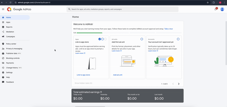Go to next tasks page arrow
This screenshot has height=107, width=227.
point(179,84)
